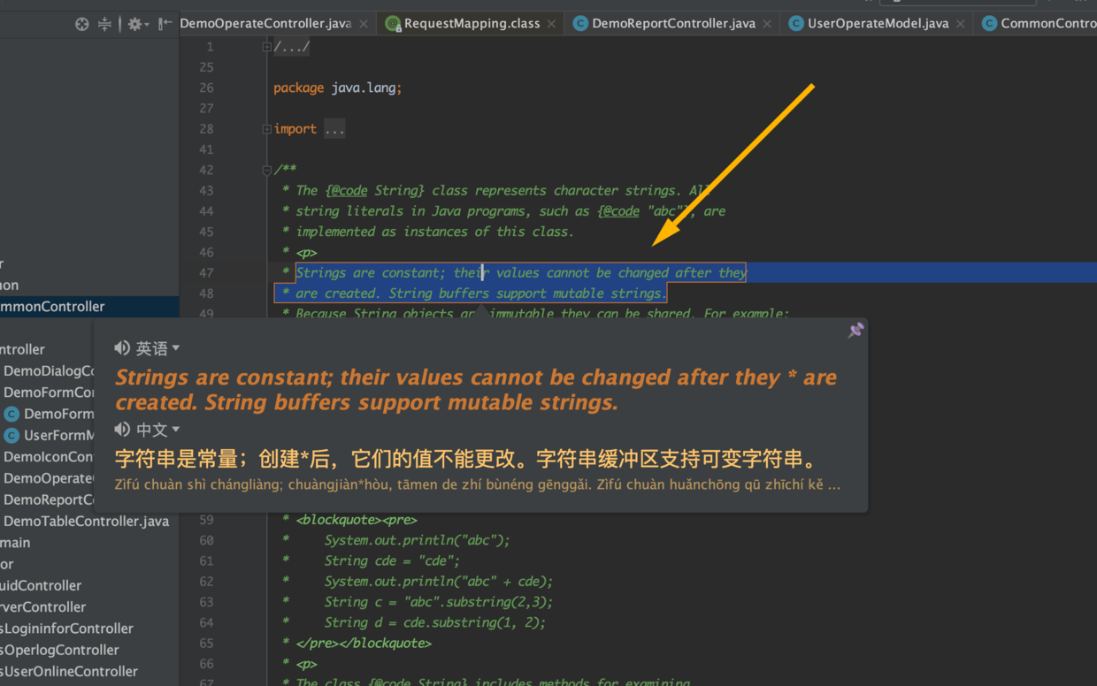Collapse the Javadoc comment block fold
The height and width of the screenshot is (686, 1097).
(266, 170)
